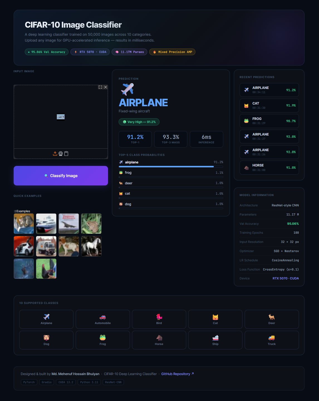Click the PyTorch footer tag
319x401 pixels.
pyautogui.click(x=29, y=382)
